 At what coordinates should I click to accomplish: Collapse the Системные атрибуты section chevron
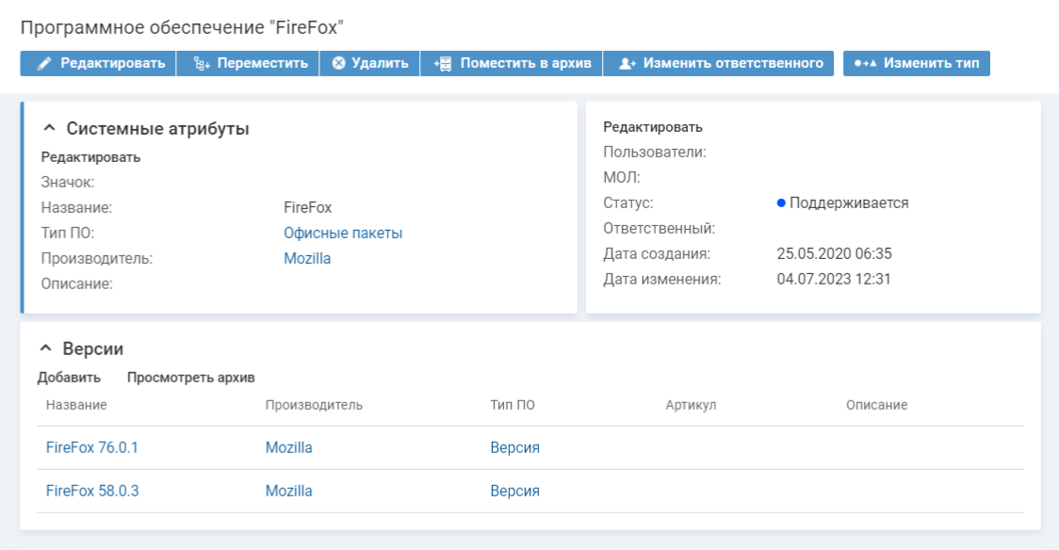[x=49, y=127]
